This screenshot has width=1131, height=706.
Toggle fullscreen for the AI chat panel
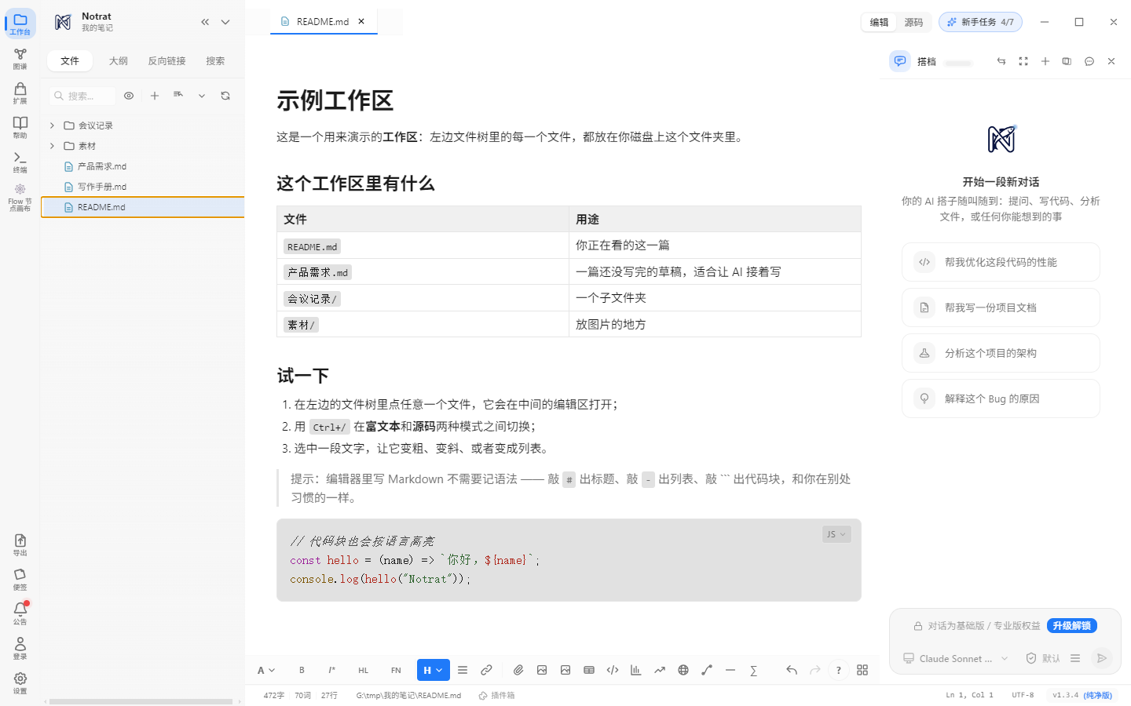coord(1023,61)
